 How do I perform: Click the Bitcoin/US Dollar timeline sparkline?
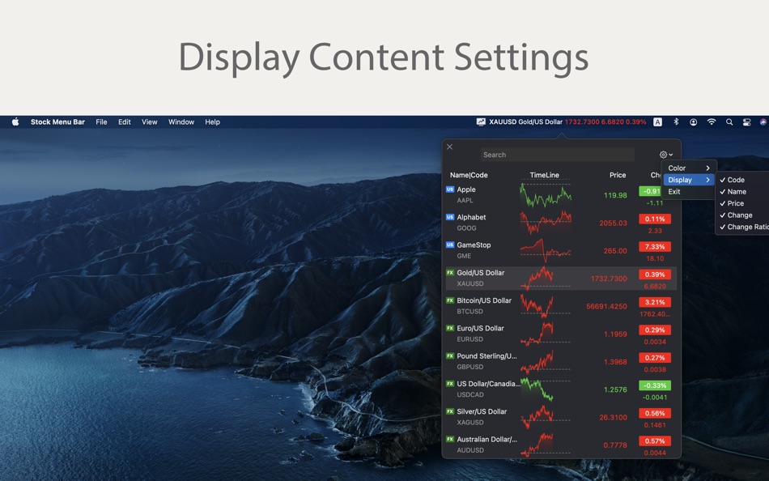click(546, 306)
